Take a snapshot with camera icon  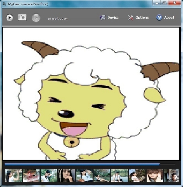(22, 18)
